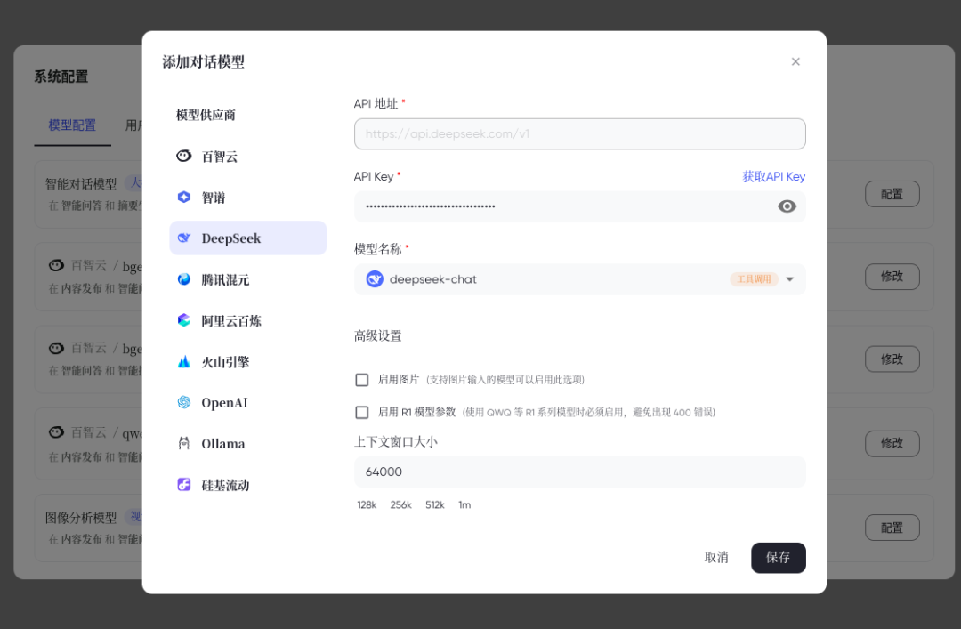The width and height of the screenshot is (961, 629).
Task: Click the 百智云 provider icon in sidebar
Action: tap(184, 157)
